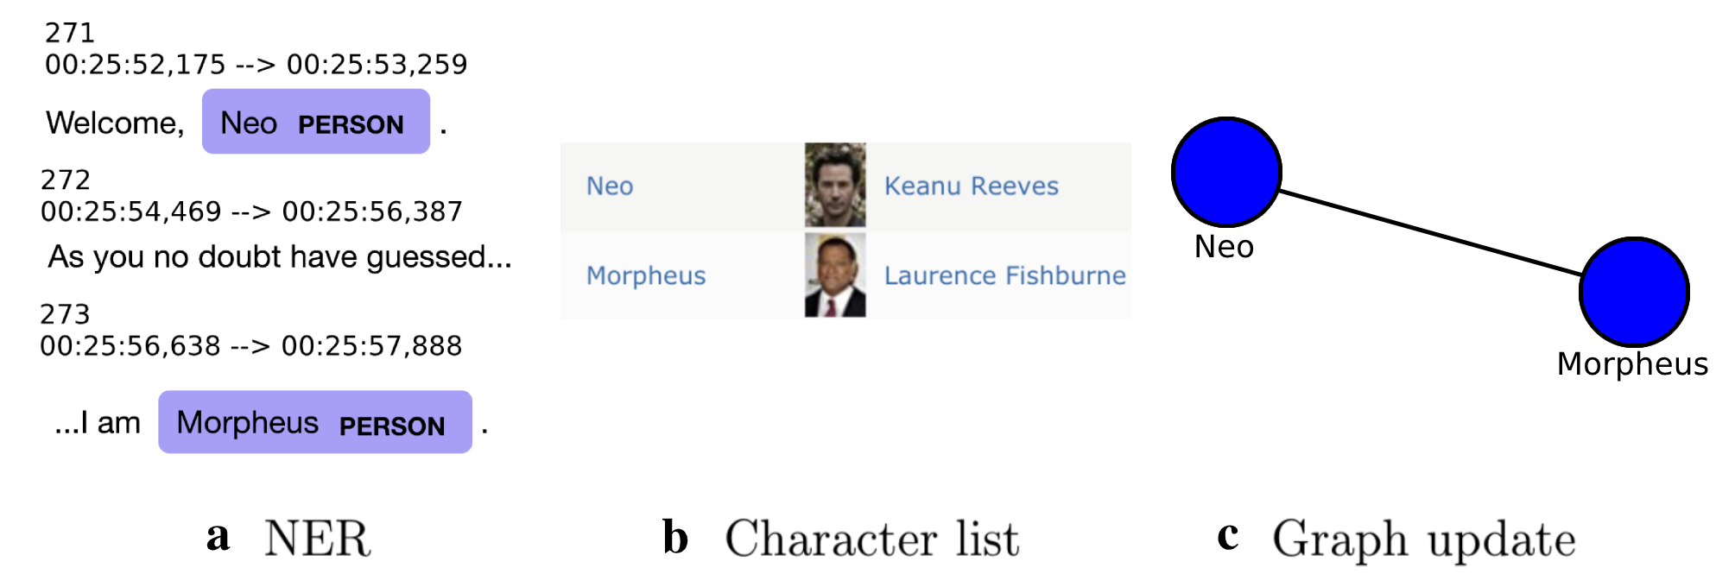Click the blue Neo graph node
This screenshot has width=1735, height=587.
[1226, 173]
